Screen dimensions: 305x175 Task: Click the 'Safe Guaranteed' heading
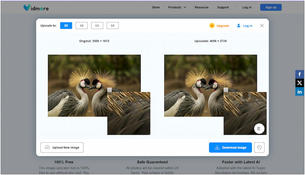pos(152,162)
